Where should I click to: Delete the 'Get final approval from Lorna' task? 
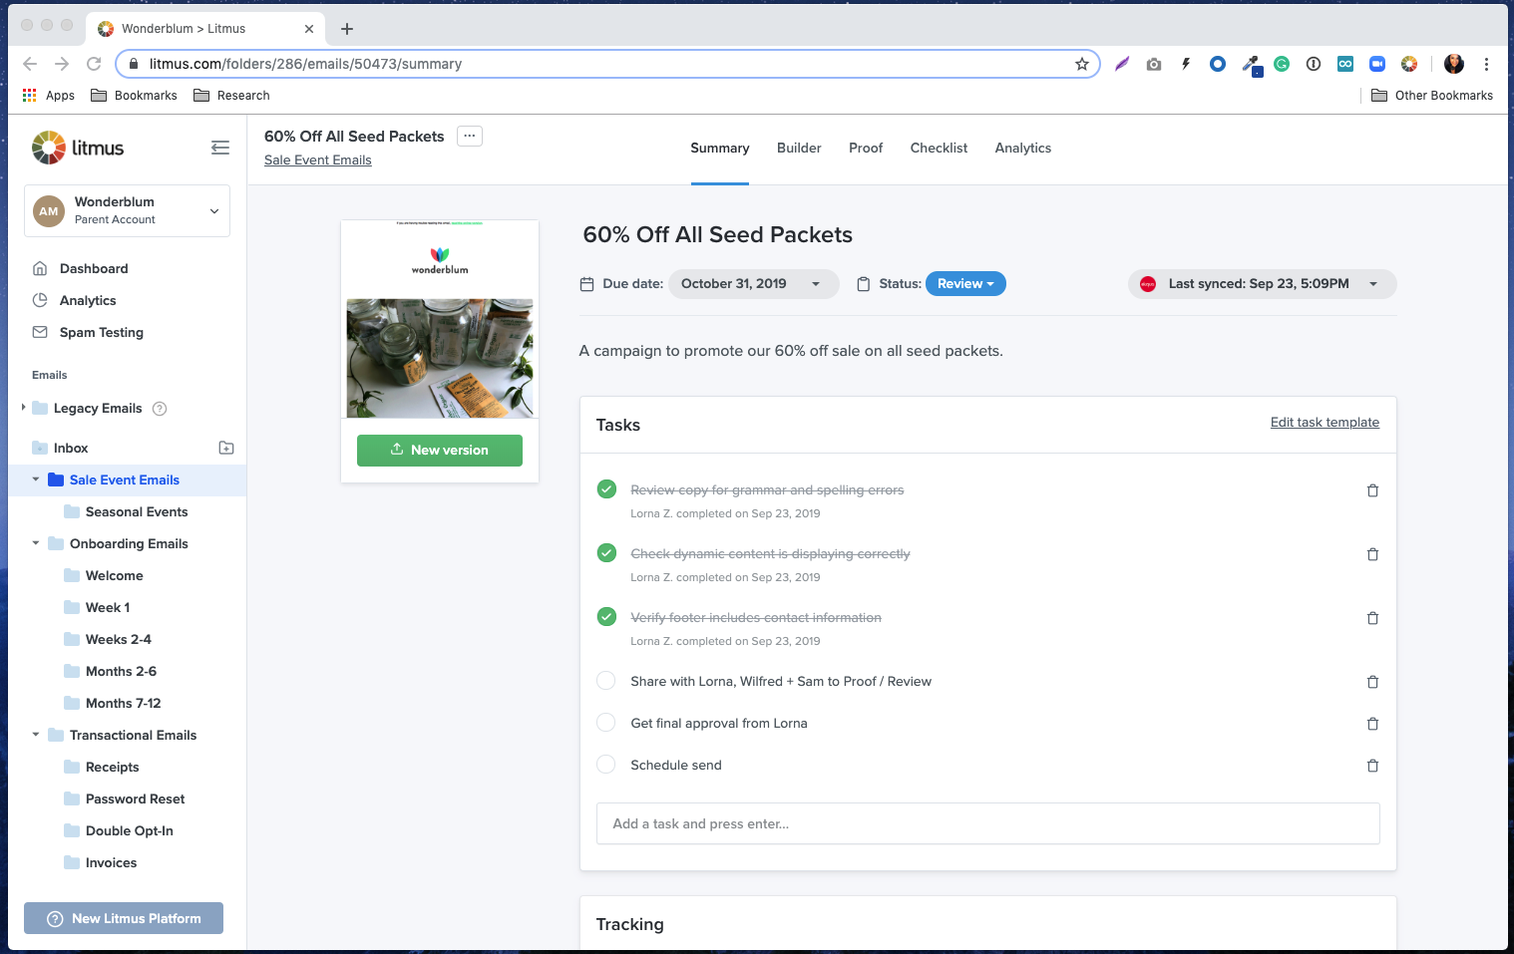1372,724
